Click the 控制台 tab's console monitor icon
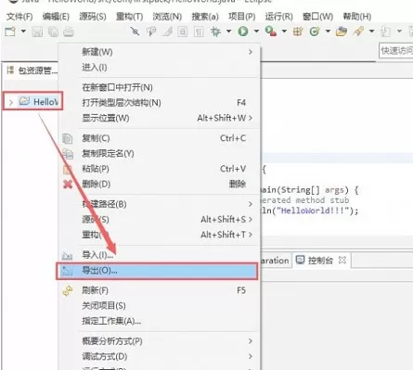The width and height of the screenshot is (413, 370). (300, 260)
